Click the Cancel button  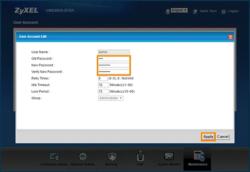click(223, 136)
